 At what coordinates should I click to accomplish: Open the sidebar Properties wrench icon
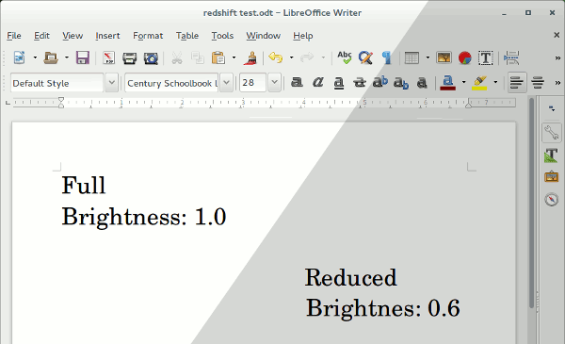pyautogui.click(x=552, y=133)
